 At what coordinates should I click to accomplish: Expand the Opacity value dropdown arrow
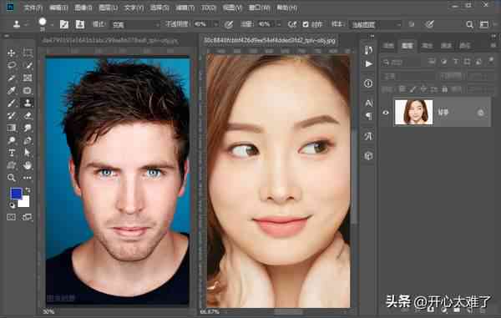[x=215, y=24]
